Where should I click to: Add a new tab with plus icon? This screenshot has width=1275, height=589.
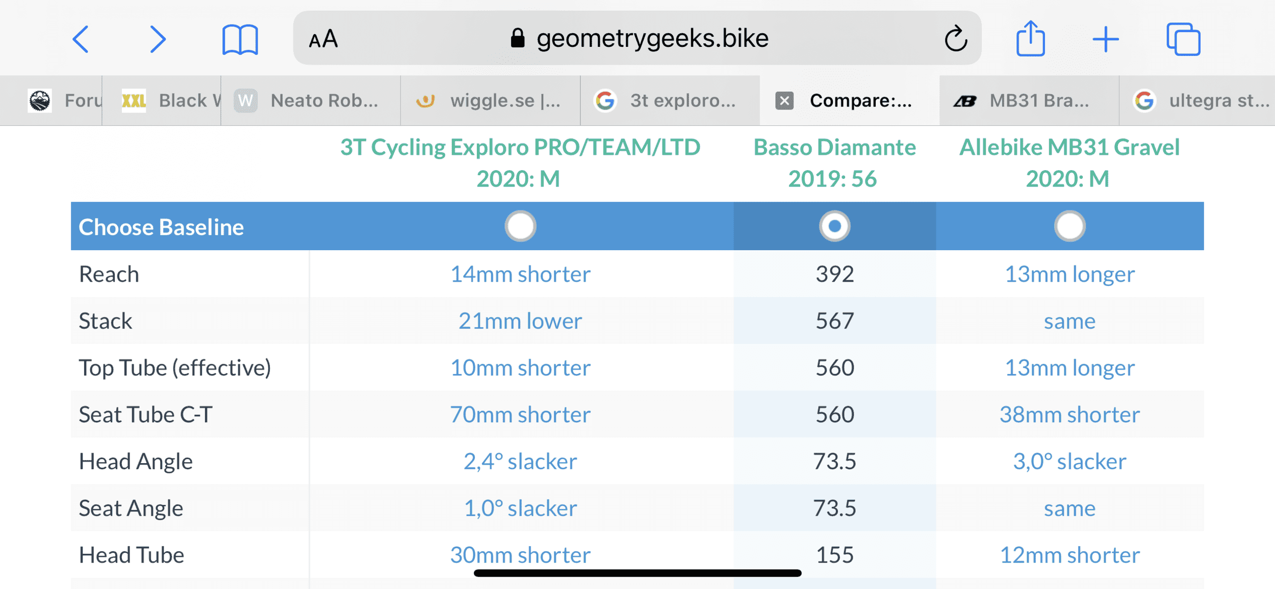tap(1106, 39)
